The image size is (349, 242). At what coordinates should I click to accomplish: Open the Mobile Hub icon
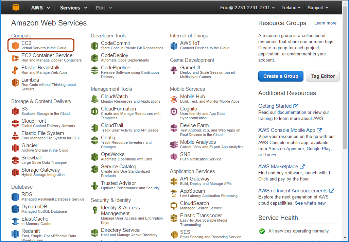click(x=174, y=99)
